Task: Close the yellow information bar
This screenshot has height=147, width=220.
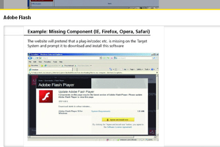Action: pyautogui.click(x=157, y=73)
